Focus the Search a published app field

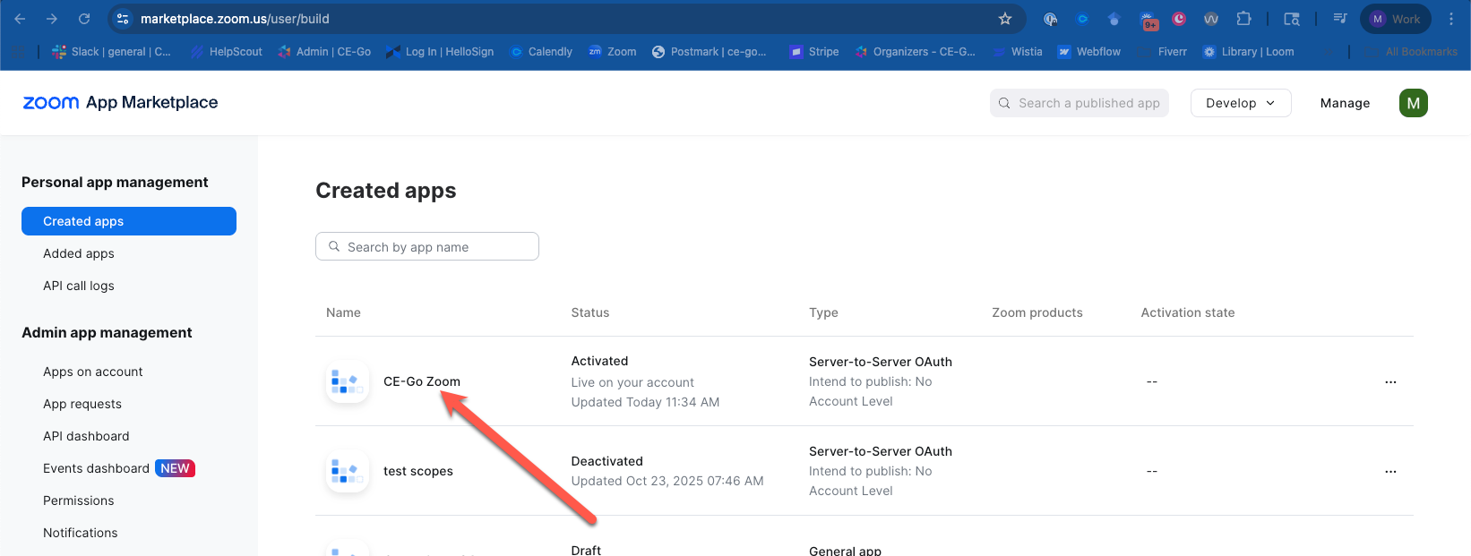(x=1080, y=103)
